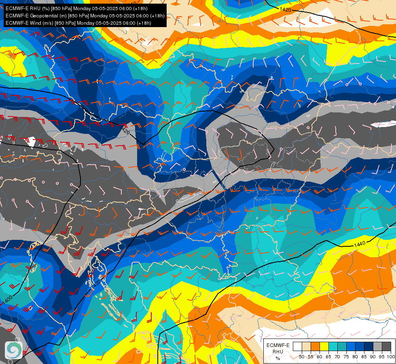Pick the teal legend swatch between 70 and 75
396x364 pixels.
(342, 346)
